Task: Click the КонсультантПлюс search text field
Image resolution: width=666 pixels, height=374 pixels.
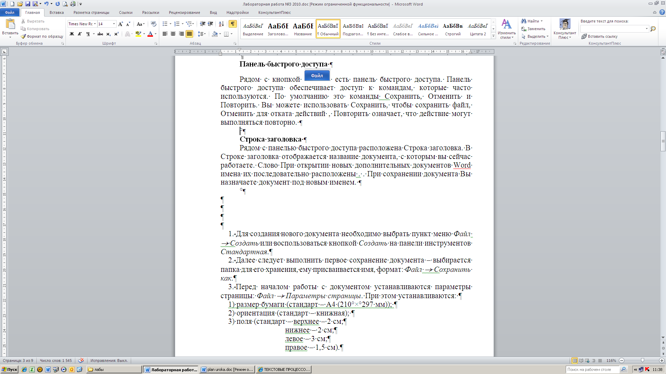Action: pyautogui.click(x=613, y=29)
